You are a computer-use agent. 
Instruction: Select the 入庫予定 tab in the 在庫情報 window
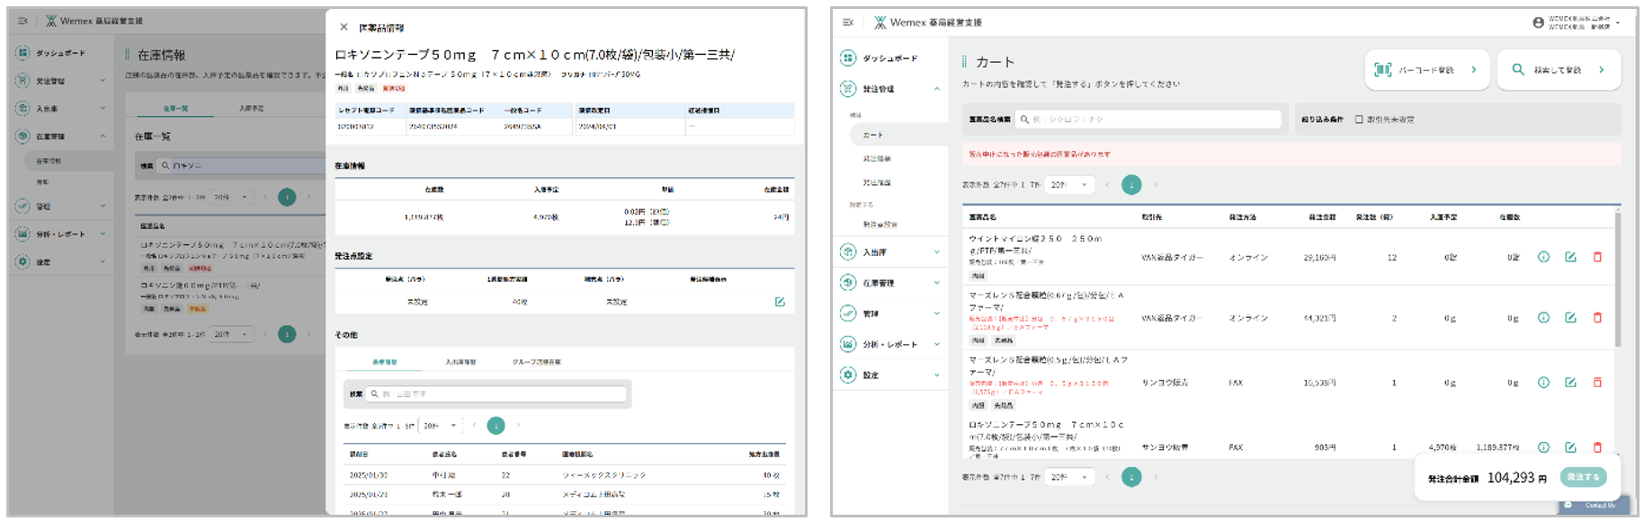click(x=252, y=108)
